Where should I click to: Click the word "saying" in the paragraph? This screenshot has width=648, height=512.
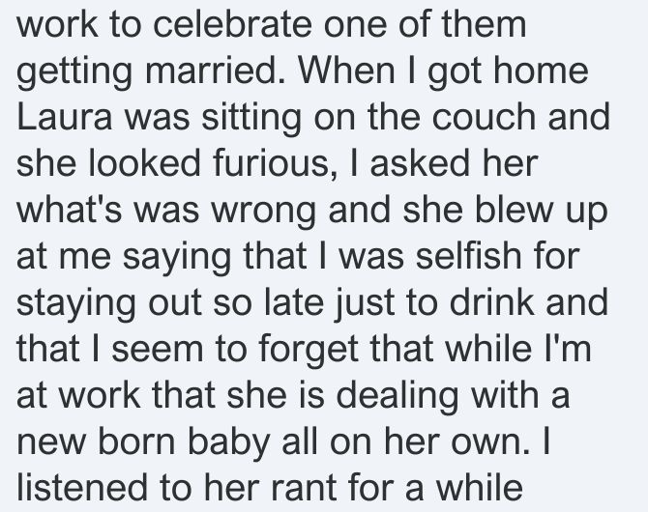(176, 259)
